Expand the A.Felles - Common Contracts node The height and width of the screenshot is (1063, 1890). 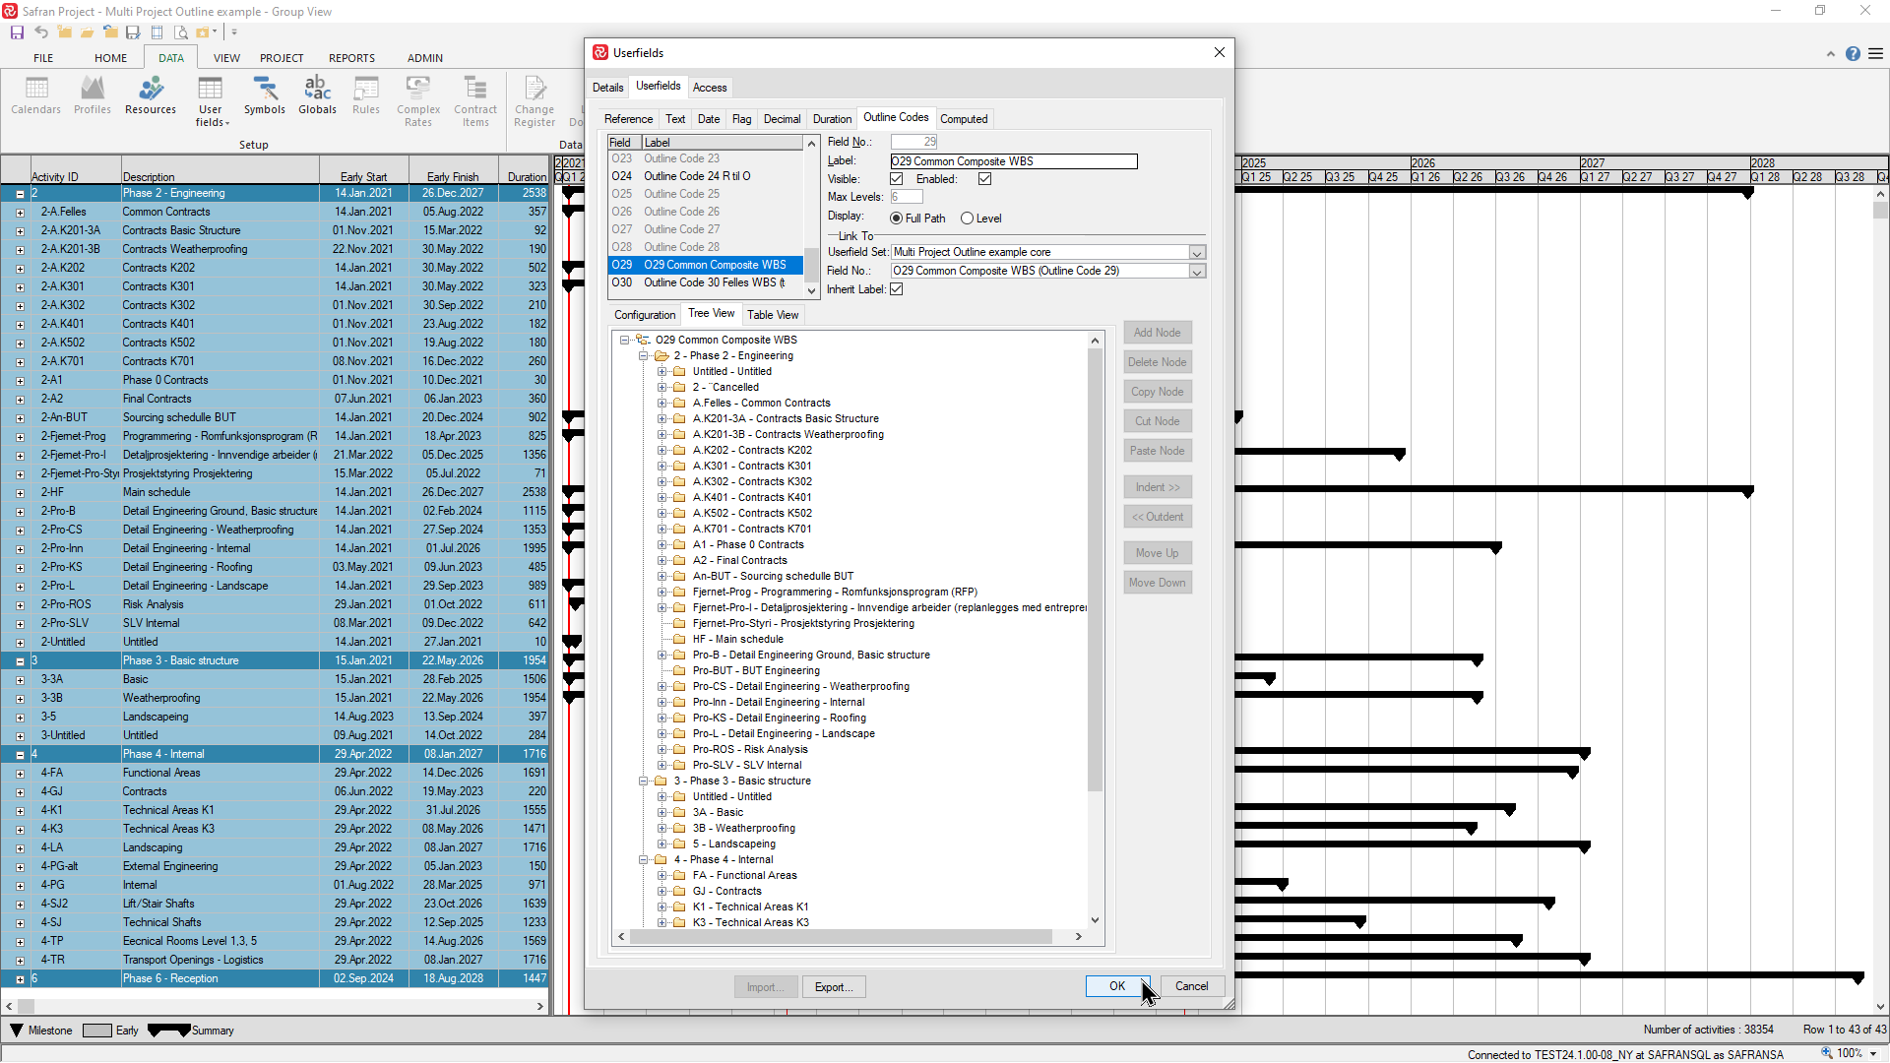tap(661, 404)
